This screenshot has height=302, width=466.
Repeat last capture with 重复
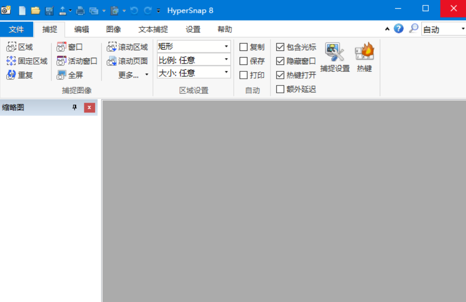[20, 75]
